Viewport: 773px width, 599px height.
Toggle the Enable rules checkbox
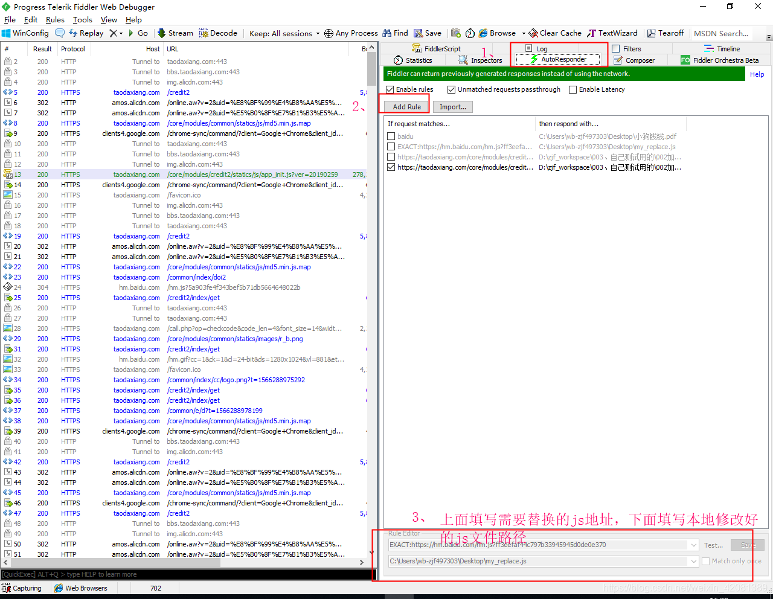pyautogui.click(x=390, y=89)
